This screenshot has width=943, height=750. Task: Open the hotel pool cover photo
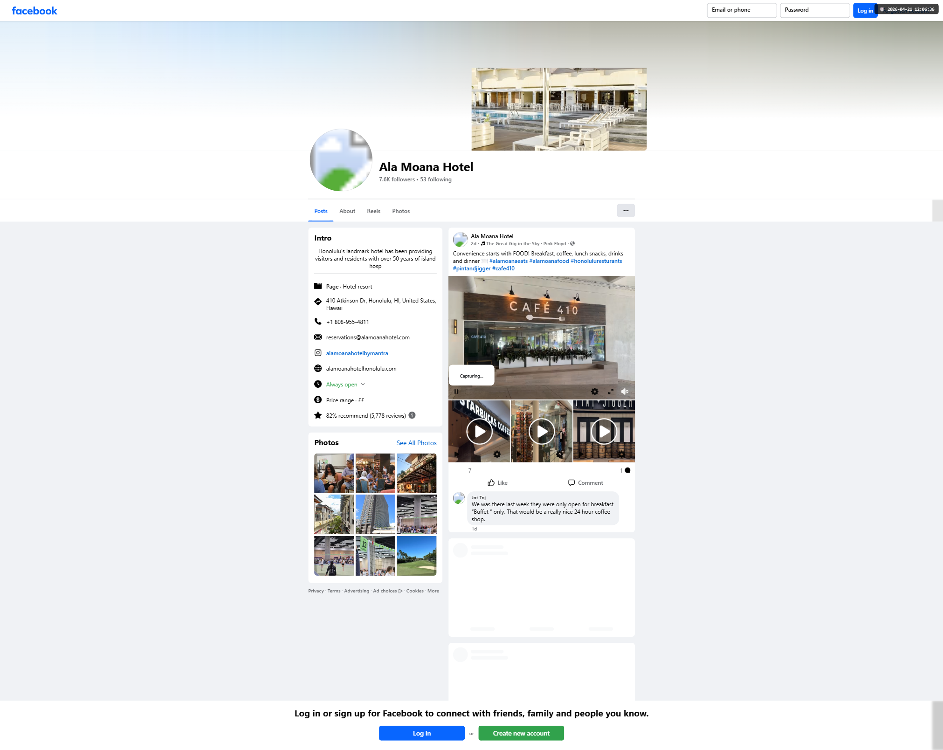click(x=559, y=109)
